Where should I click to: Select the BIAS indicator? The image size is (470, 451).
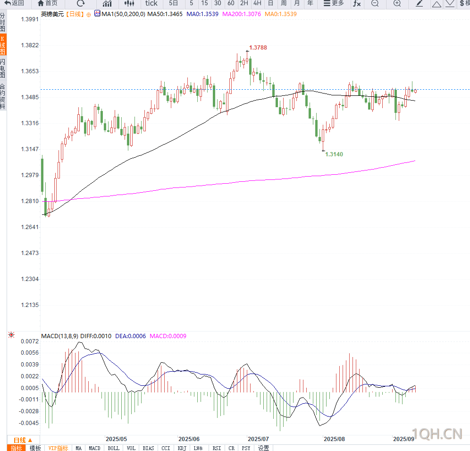click(x=148, y=448)
